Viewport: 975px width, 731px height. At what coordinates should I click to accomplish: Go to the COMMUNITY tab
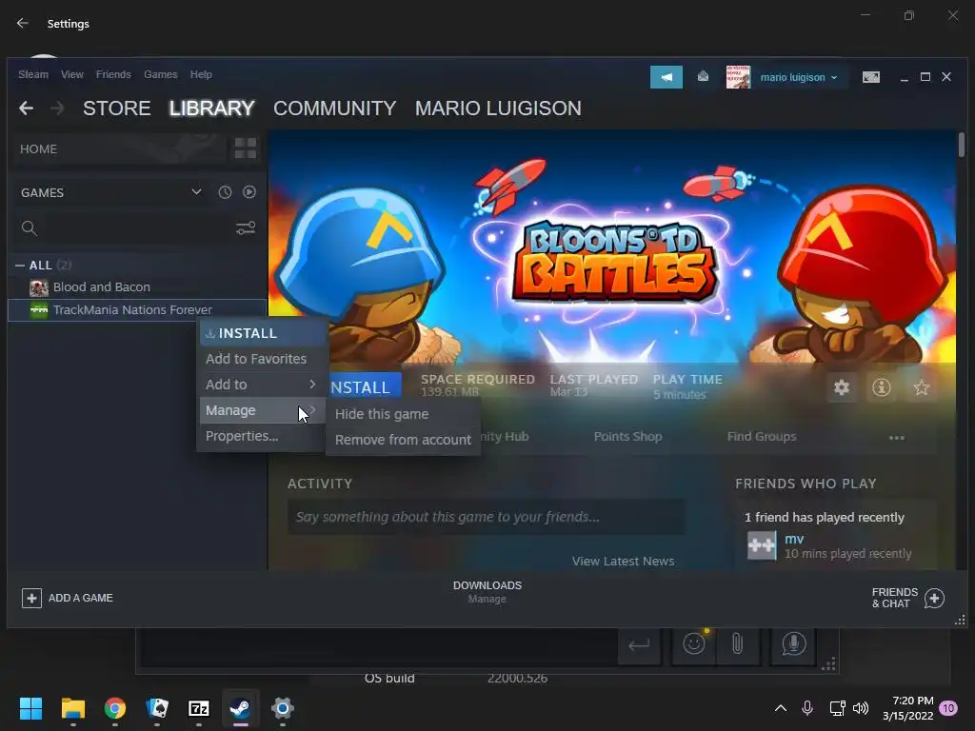click(x=334, y=109)
